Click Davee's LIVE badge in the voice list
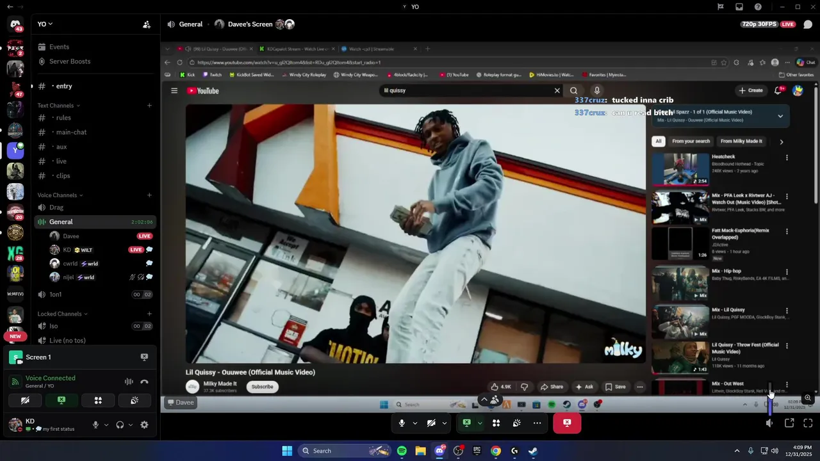820x461 pixels. tap(144, 236)
